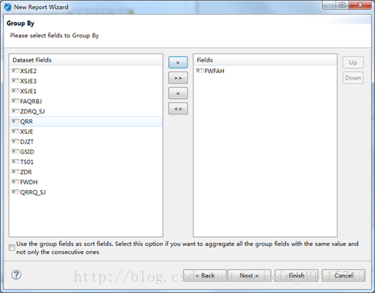Move field up with Up button
The image size is (375, 293).
(353, 62)
